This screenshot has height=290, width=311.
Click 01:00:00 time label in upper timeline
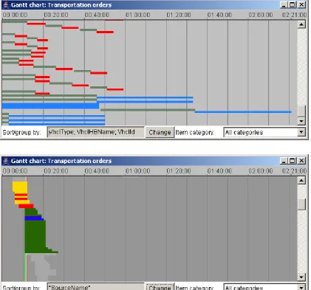point(137,15)
